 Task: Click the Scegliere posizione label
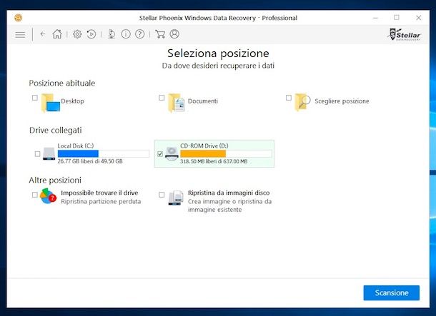(342, 101)
